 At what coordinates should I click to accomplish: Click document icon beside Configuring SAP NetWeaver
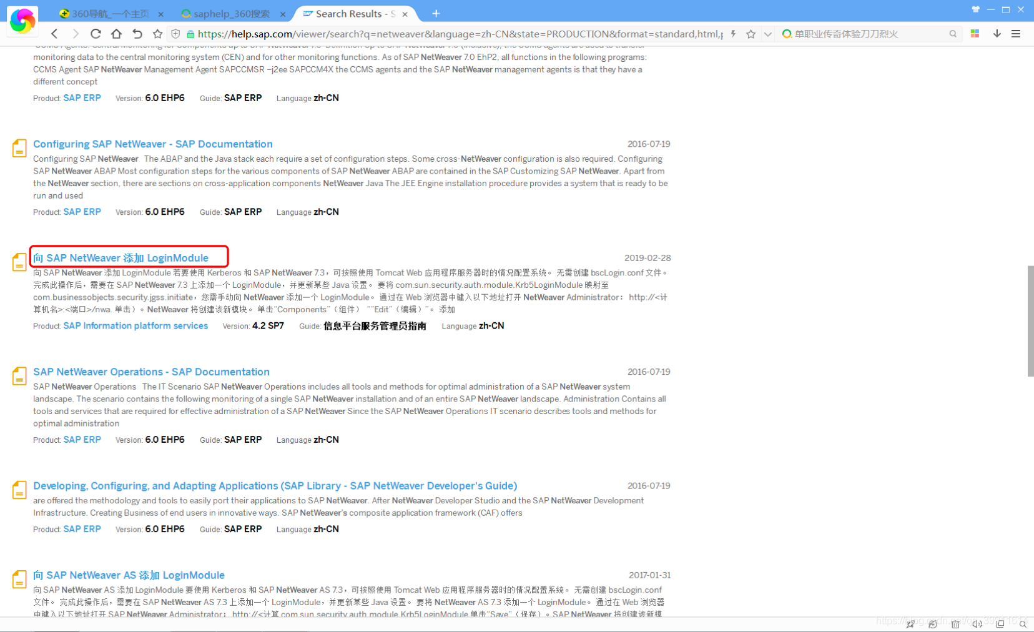pyautogui.click(x=19, y=148)
